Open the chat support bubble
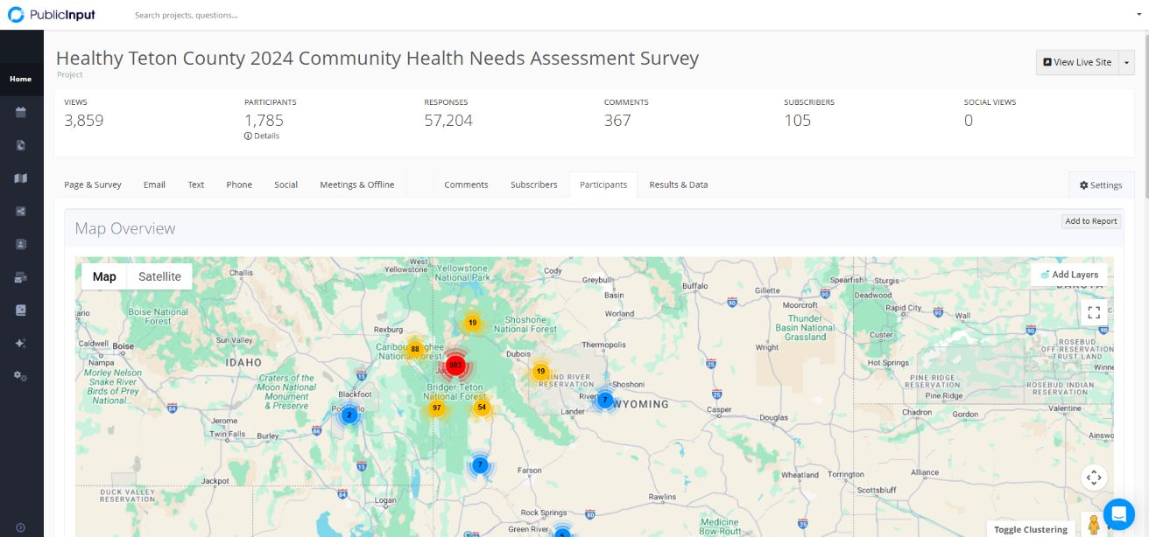Image resolution: width=1149 pixels, height=537 pixels. tap(1118, 513)
